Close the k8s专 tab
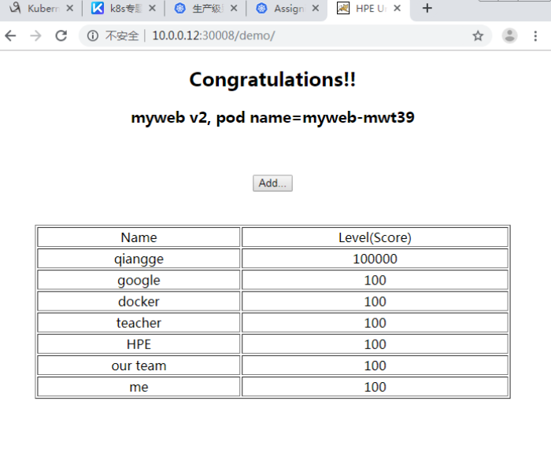Image resolution: width=551 pixels, height=456 pixels. click(x=152, y=8)
